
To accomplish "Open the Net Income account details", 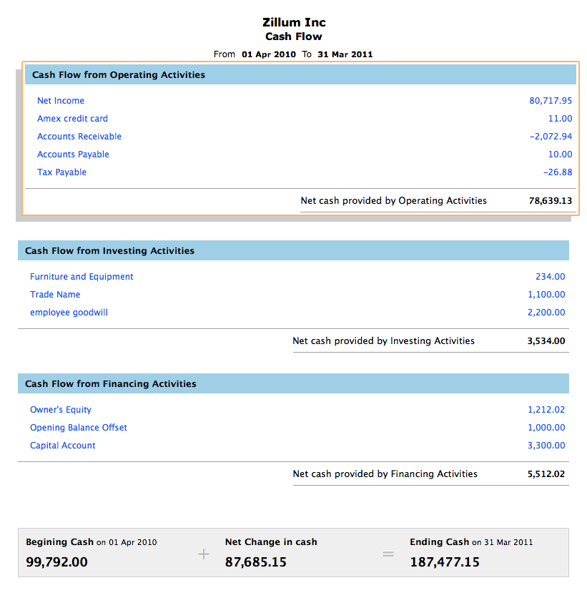I will (60, 100).
